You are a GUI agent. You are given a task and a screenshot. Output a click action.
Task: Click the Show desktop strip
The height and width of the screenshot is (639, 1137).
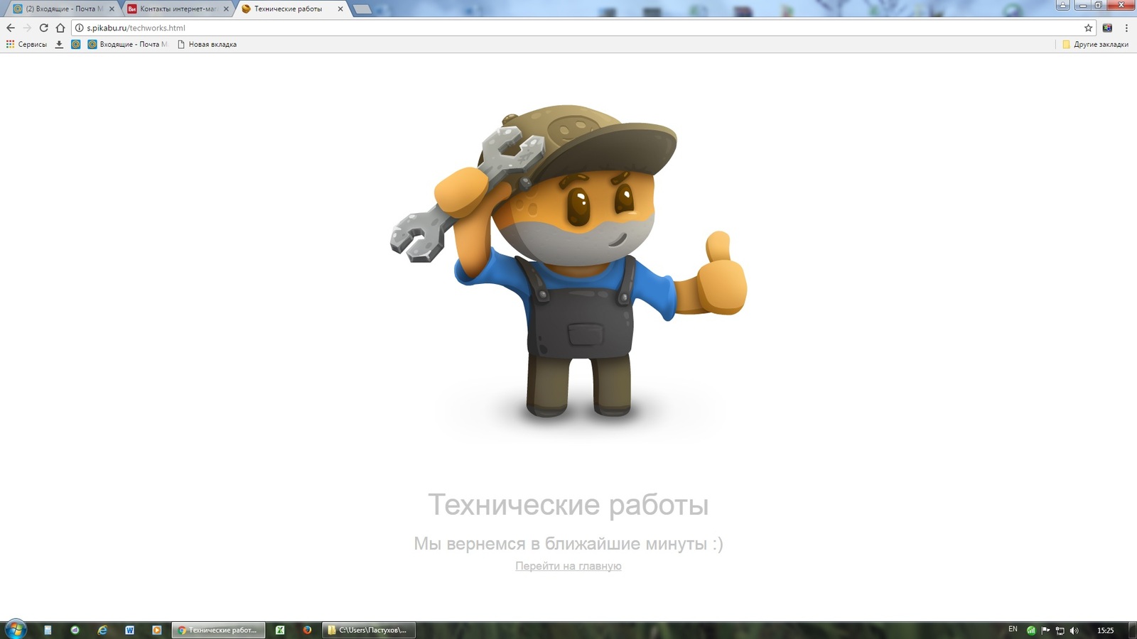[x=1133, y=630]
